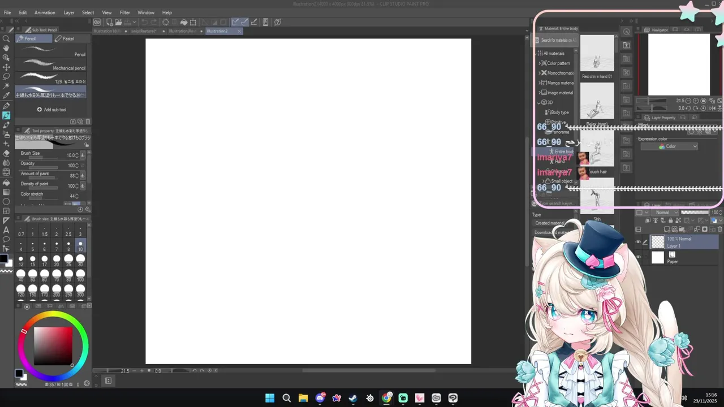Delete the selected sub tool trash icon
724x407 pixels.
pos(88,122)
